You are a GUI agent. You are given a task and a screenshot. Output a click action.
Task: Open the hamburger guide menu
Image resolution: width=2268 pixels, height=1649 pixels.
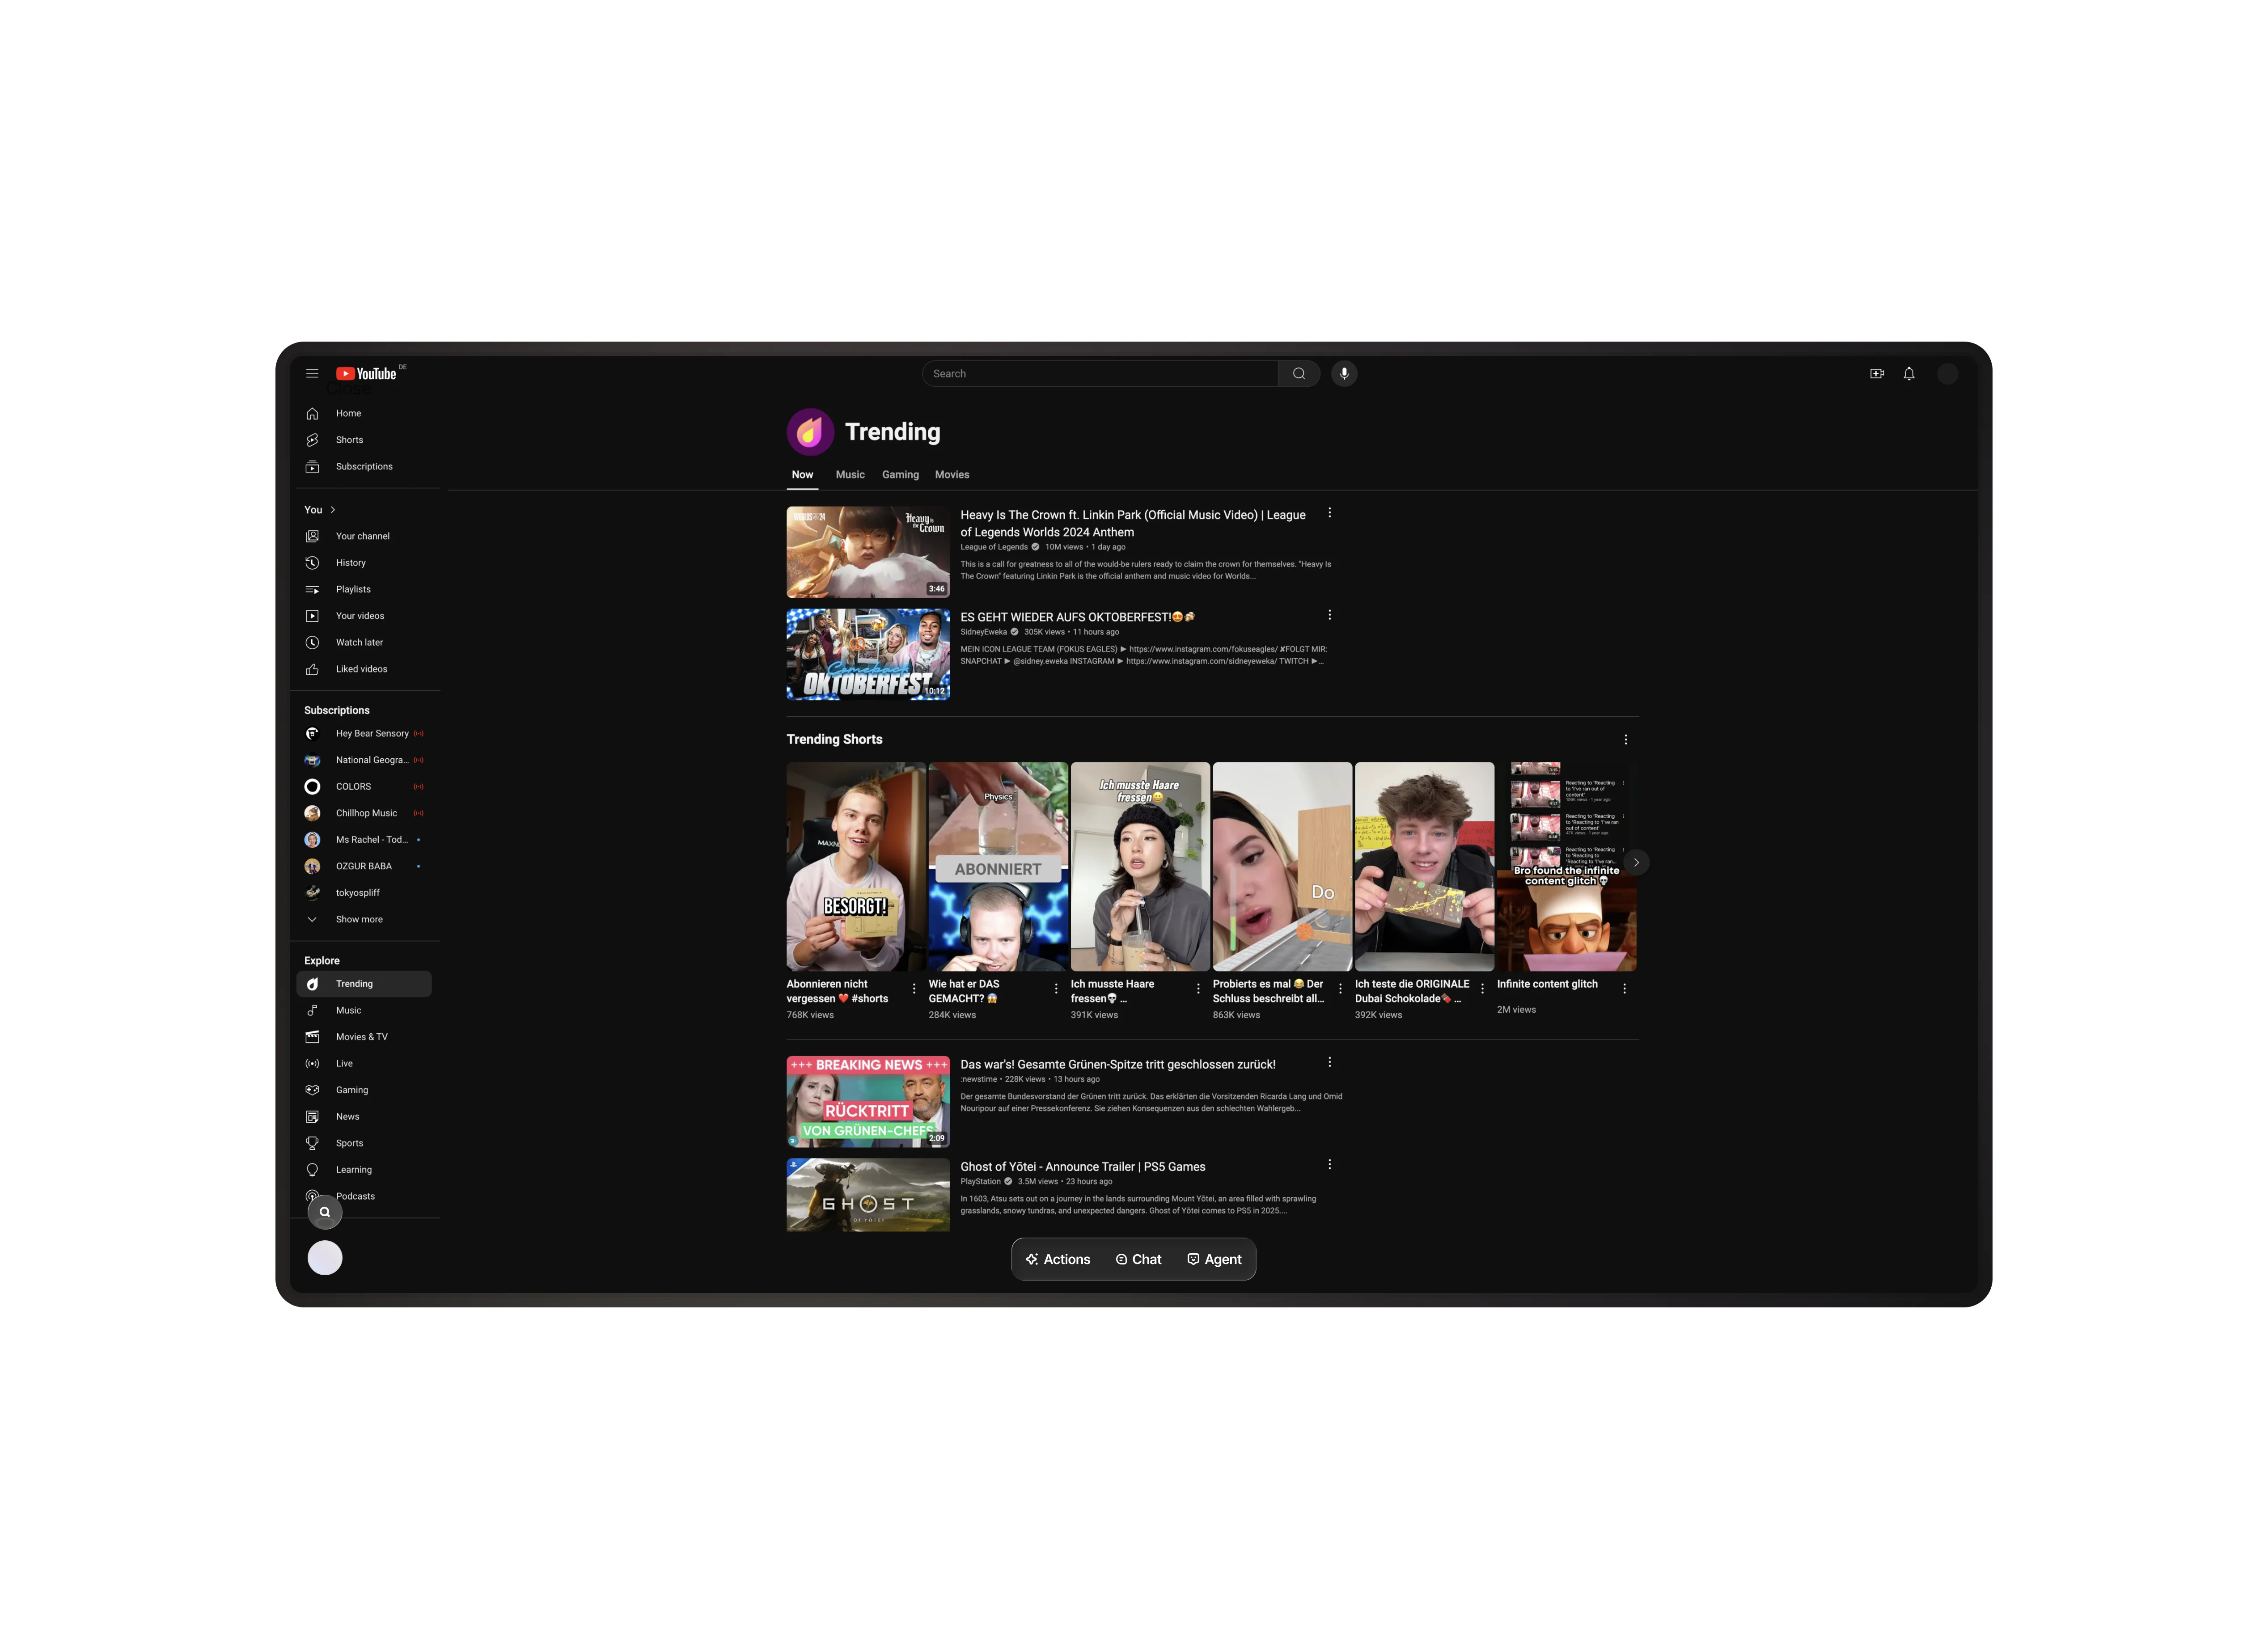pos(312,373)
